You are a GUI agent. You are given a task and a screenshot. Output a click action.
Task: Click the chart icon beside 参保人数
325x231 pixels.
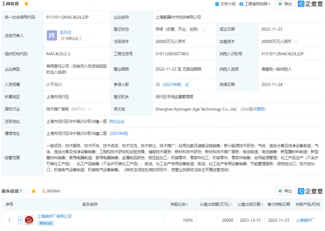click(187, 84)
